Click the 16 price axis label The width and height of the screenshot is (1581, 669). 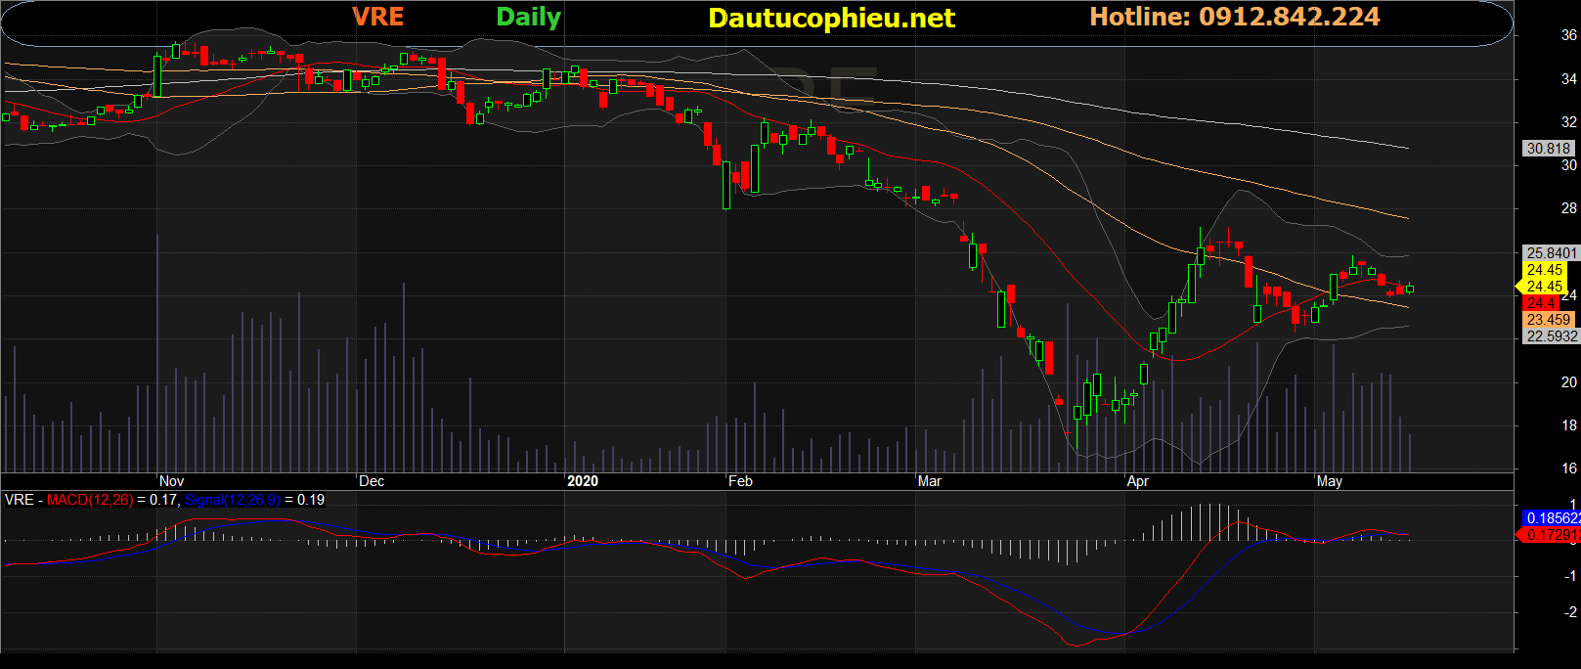(1568, 468)
